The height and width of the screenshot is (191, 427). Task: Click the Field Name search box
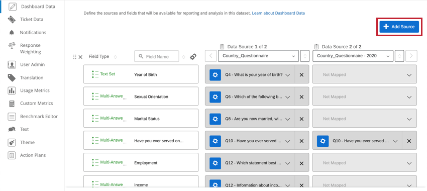click(157, 57)
